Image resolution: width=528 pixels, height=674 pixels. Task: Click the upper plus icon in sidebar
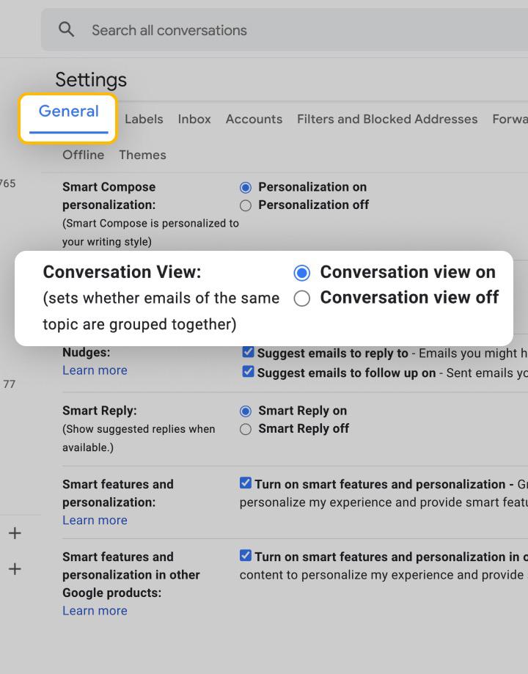tap(13, 533)
